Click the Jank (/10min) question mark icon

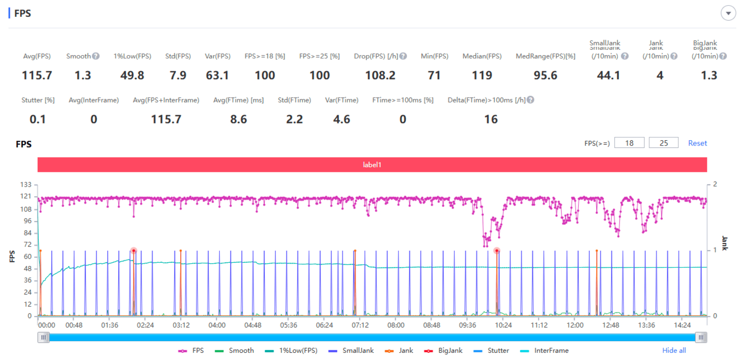click(674, 56)
